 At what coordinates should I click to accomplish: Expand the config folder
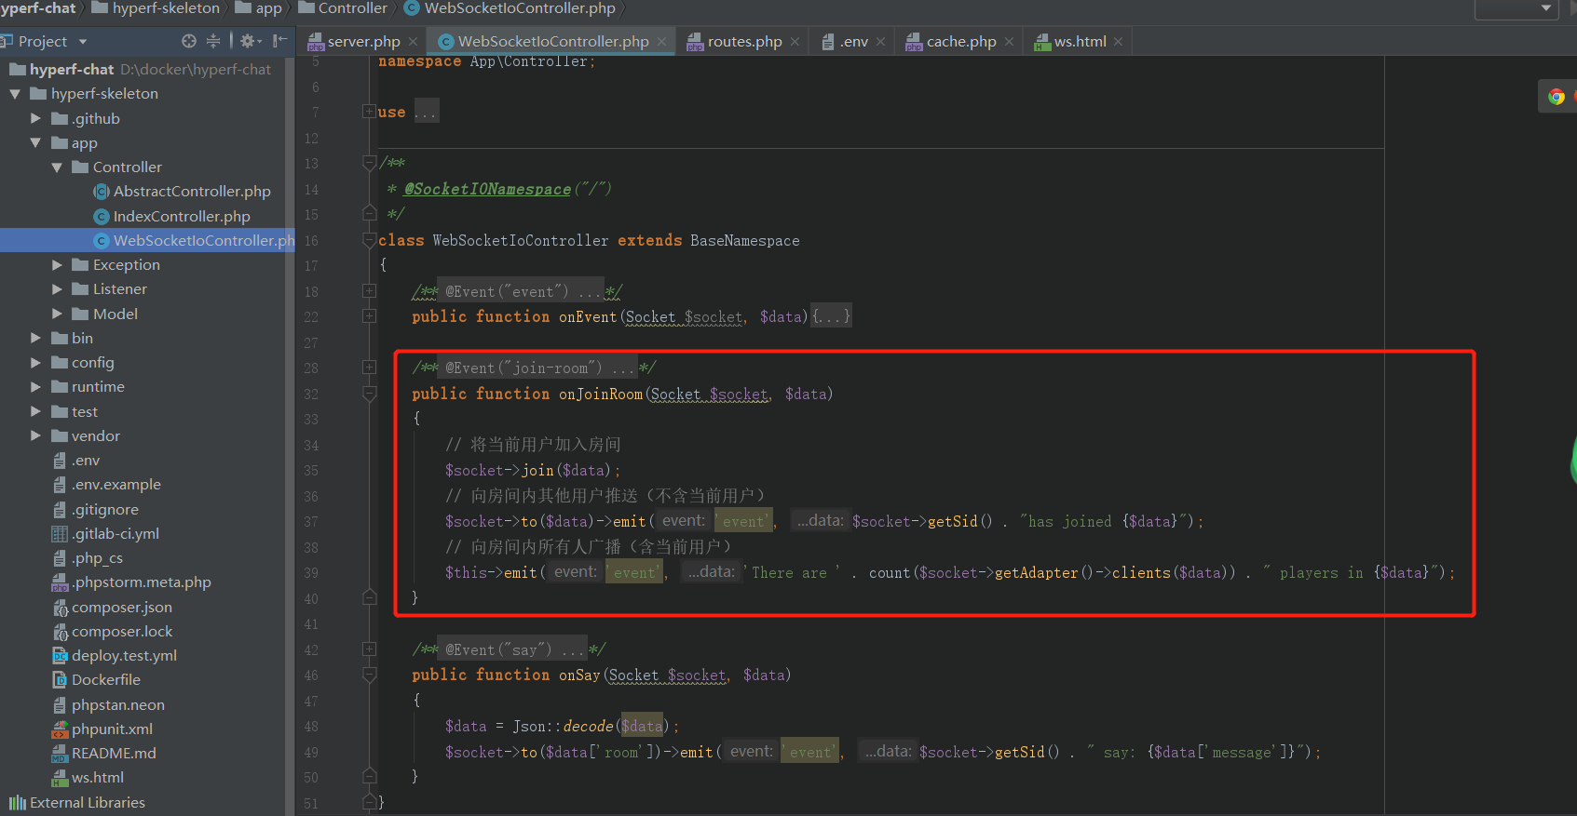[35, 363]
